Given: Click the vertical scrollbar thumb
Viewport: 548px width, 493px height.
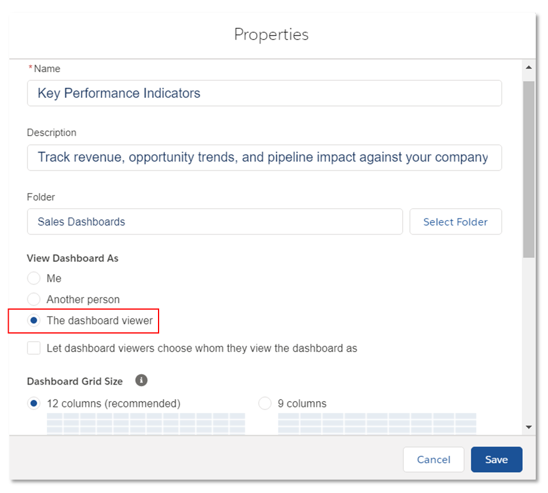Looking at the screenshot, I should click(529, 169).
